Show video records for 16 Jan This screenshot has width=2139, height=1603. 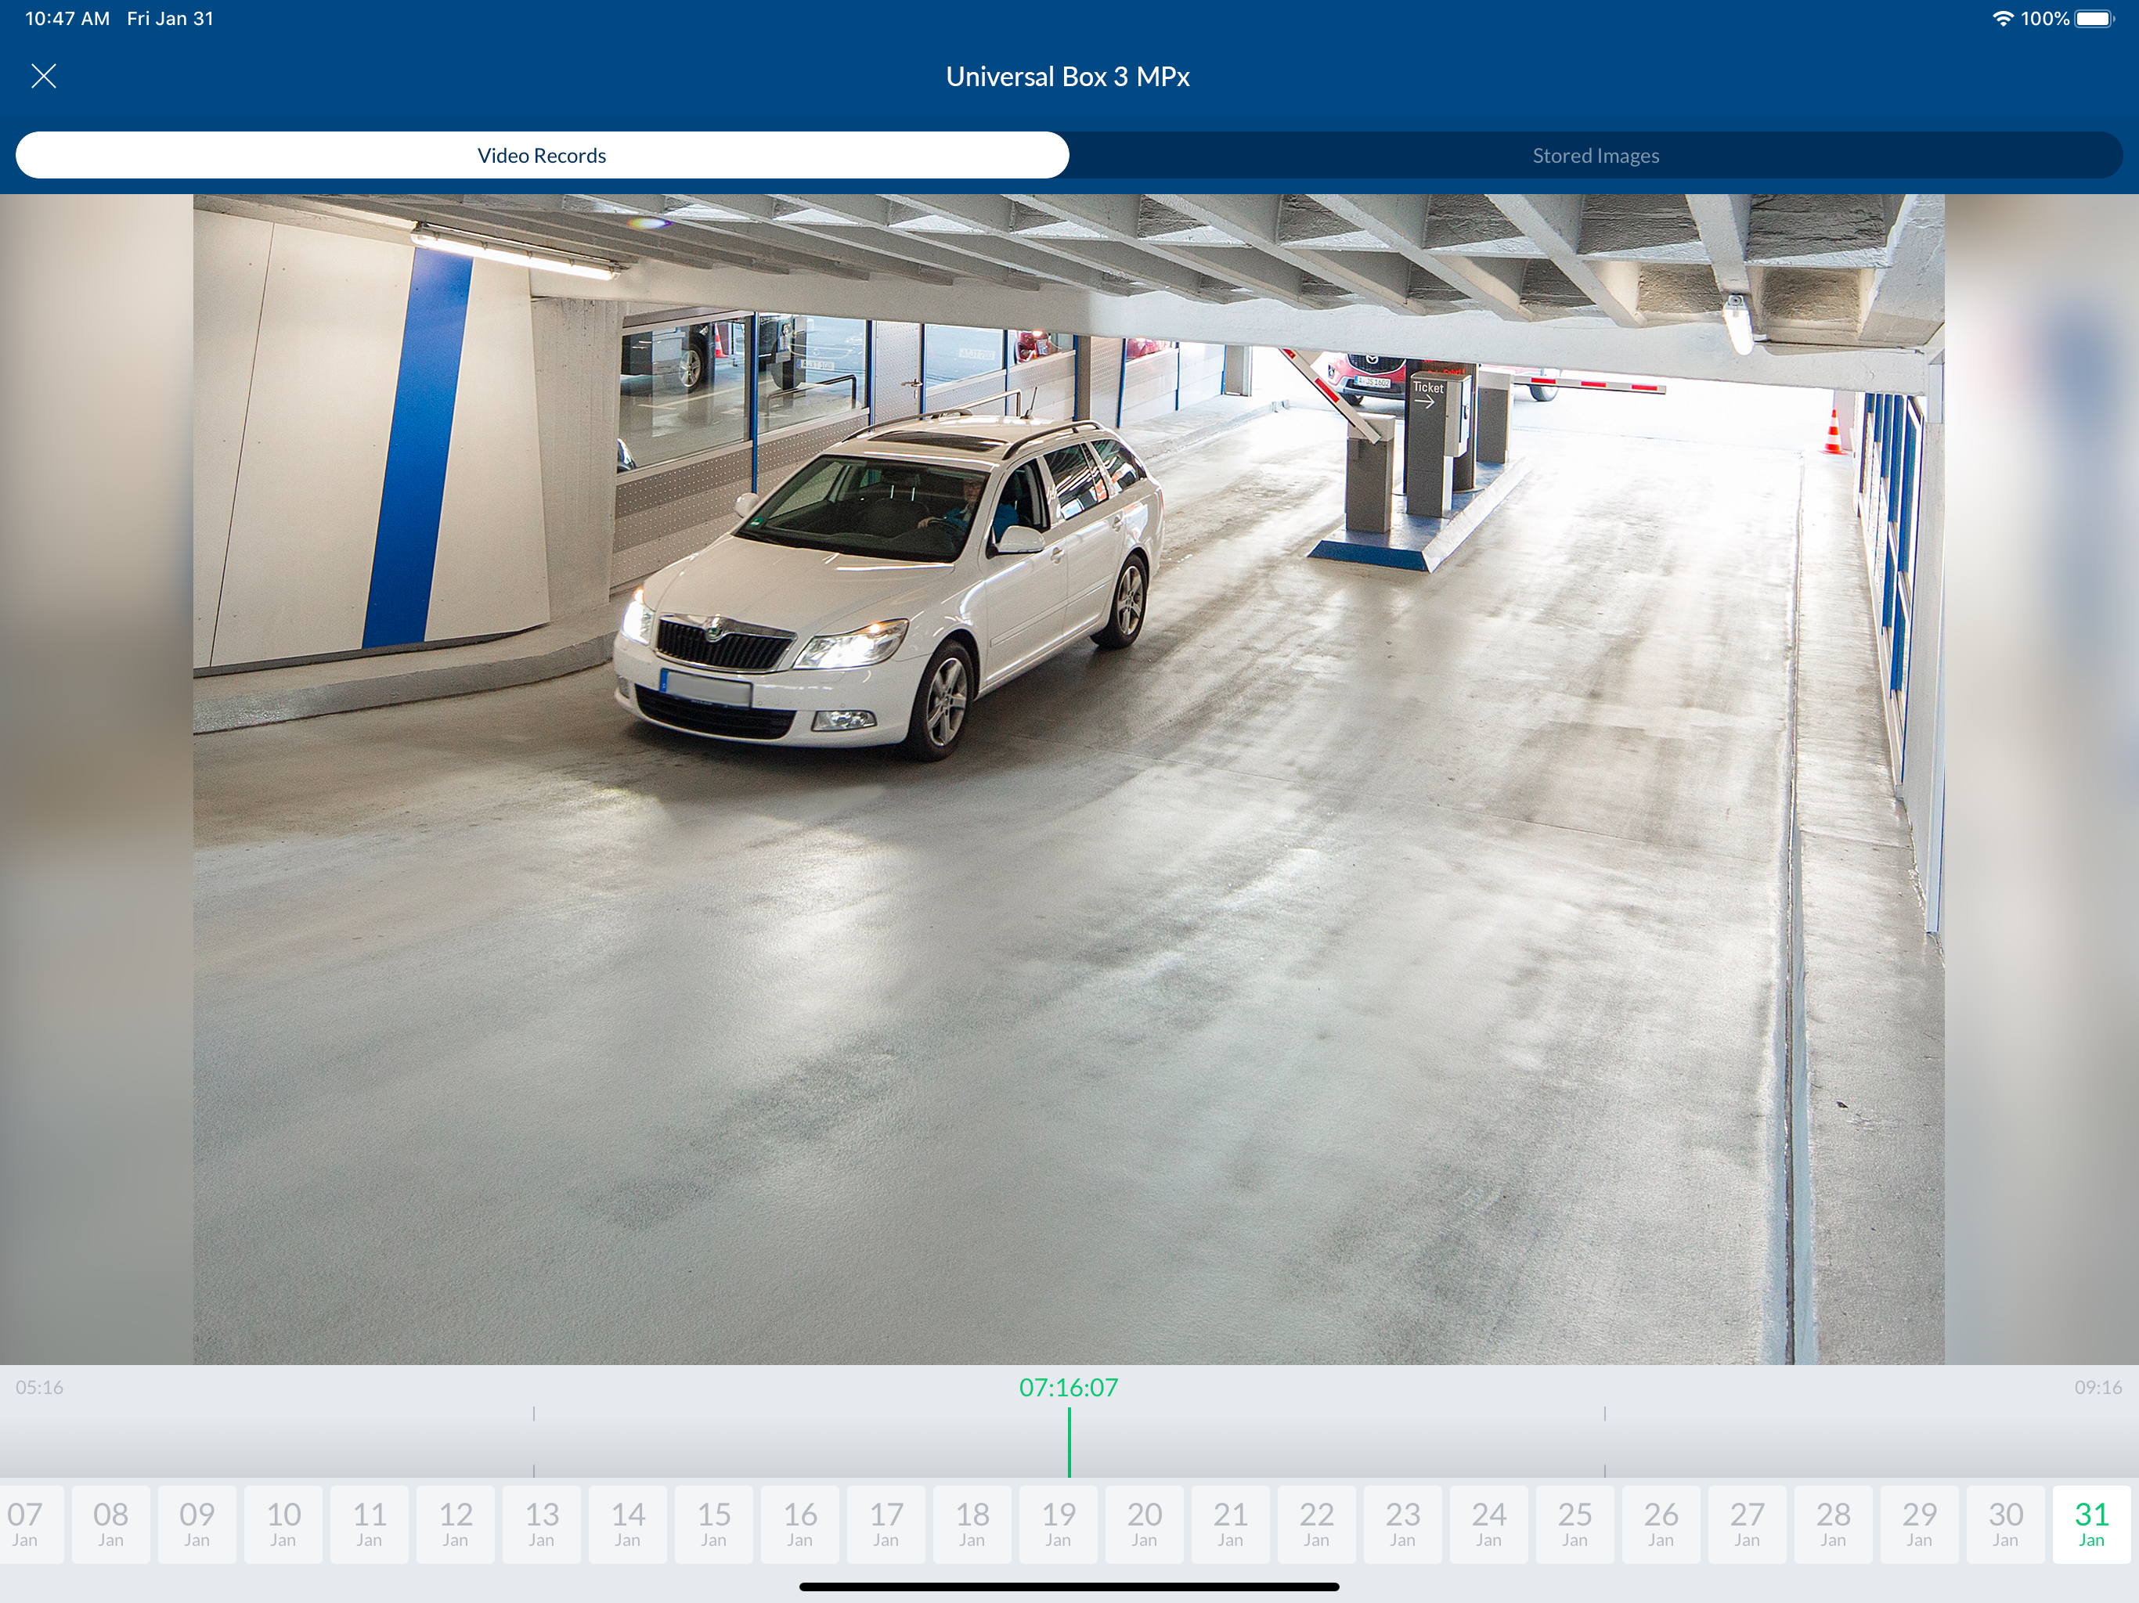pos(799,1524)
